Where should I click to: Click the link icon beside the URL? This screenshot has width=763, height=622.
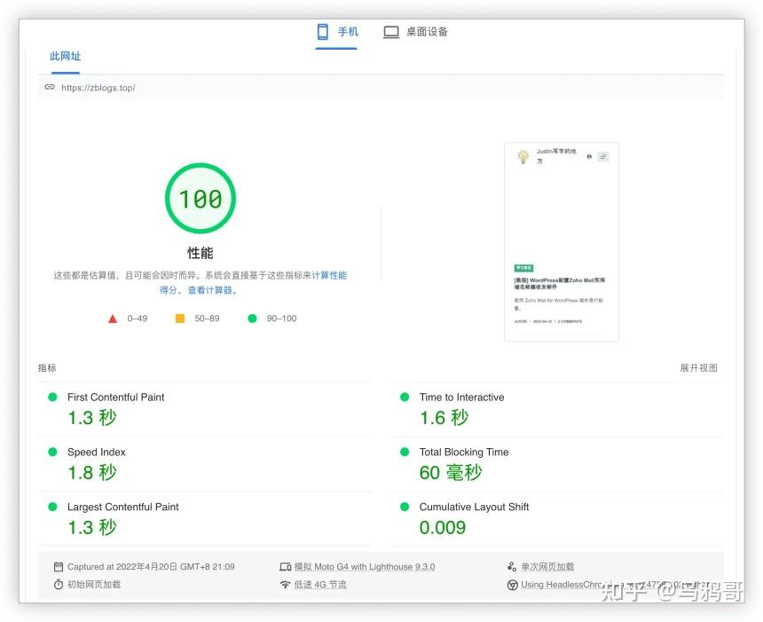click(50, 87)
